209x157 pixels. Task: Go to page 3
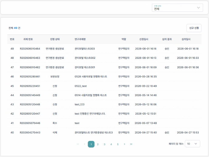[x=104, y=144]
